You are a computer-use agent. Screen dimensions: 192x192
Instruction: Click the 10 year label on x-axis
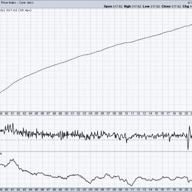coord(126,113)
